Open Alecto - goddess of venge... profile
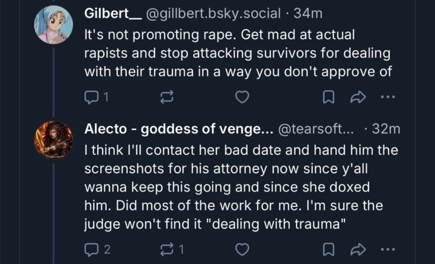 click(x=179, y=129)
